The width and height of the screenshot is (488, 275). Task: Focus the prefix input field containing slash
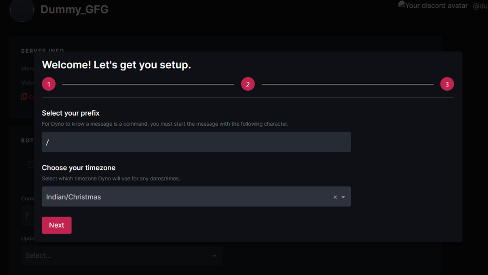tap(196, 142)
